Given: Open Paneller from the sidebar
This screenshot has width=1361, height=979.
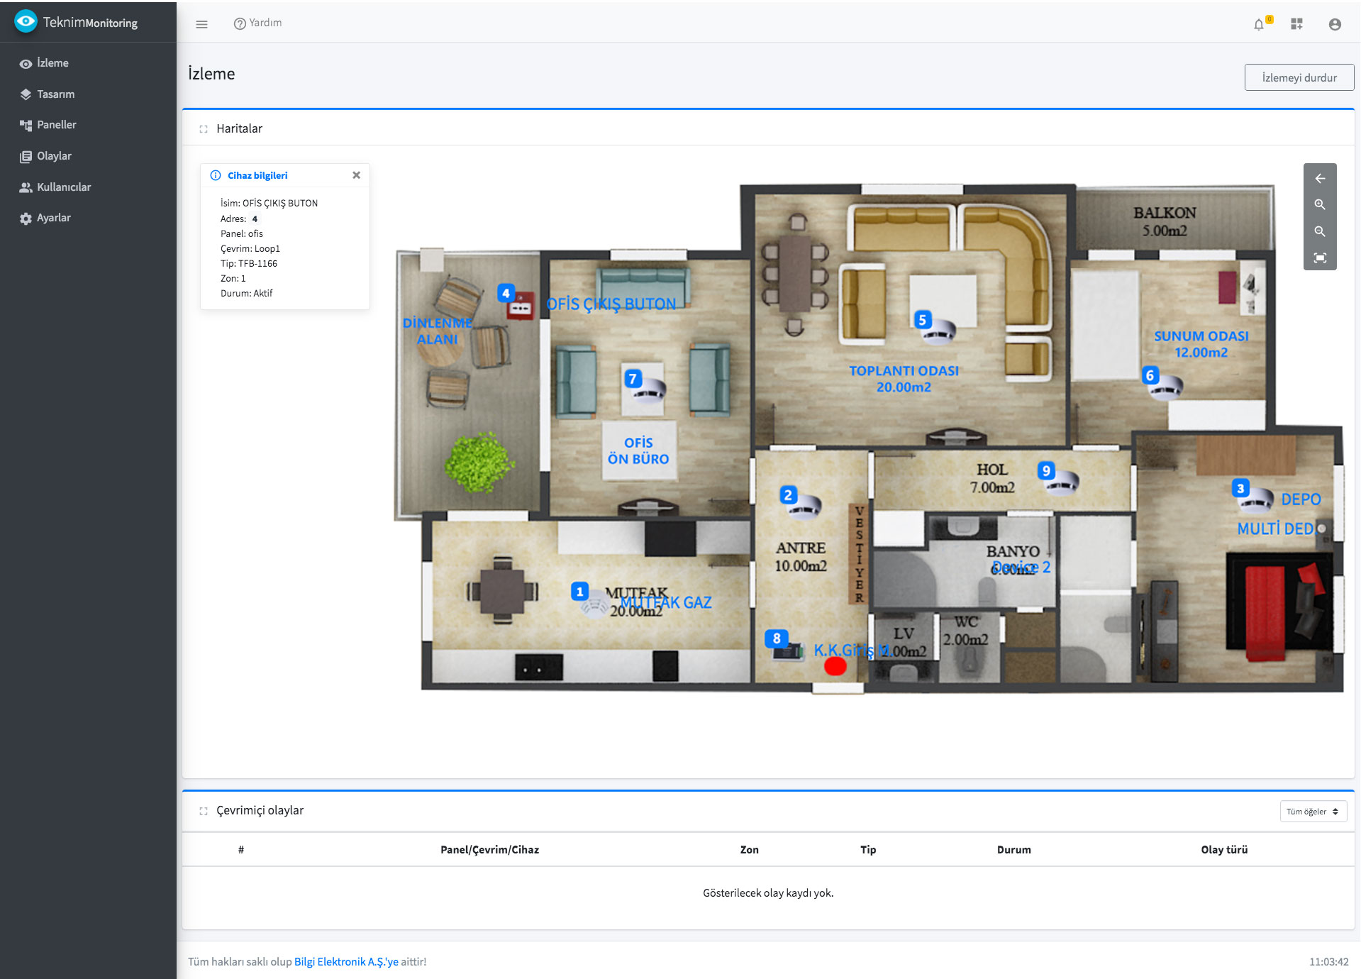Looking at the screenshot, I should pos(57,124).
